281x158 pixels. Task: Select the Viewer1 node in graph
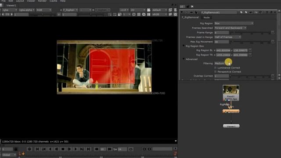(x=231, y=126)
